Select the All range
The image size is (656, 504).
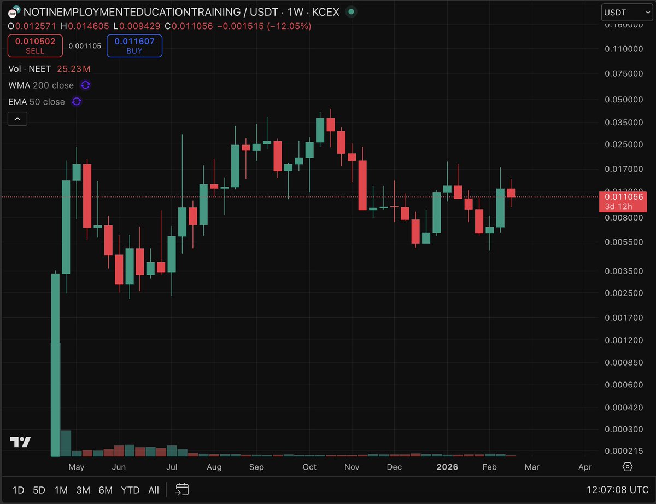tap(154, 490)
